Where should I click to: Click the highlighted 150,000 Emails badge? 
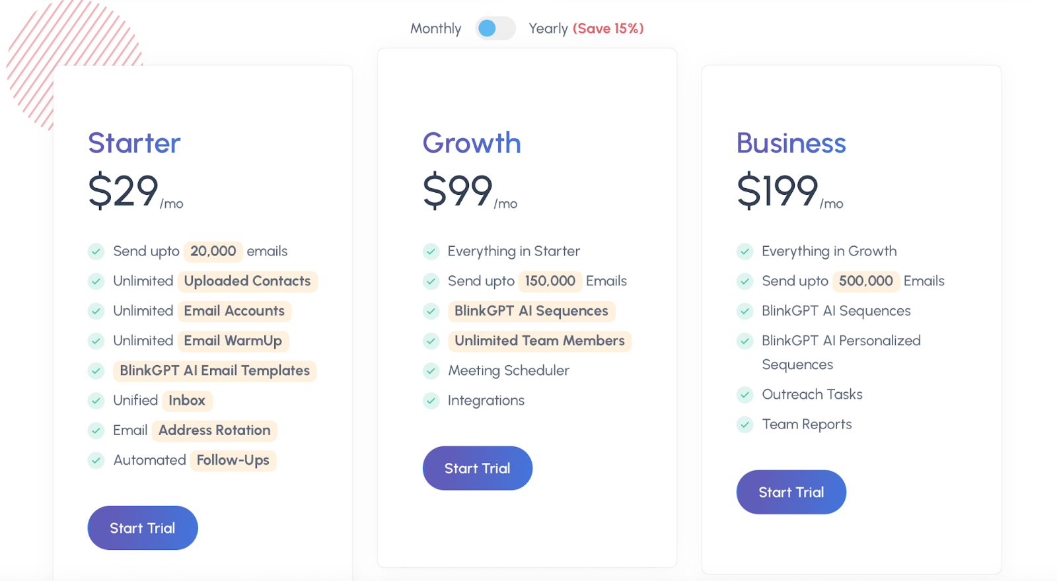coord(549,281)
